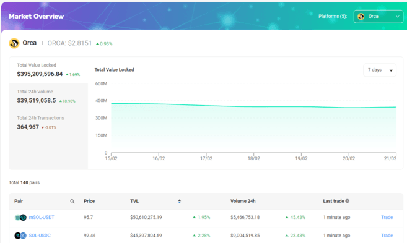Click the SOL-USDC token pair icon
This screenshot has height=243, width=407.
coord(20,236)
